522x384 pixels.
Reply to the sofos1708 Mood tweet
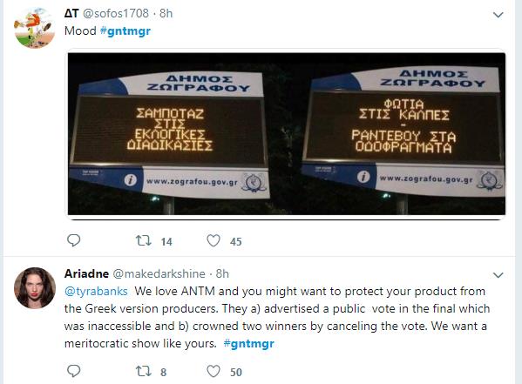click(73, 240)
